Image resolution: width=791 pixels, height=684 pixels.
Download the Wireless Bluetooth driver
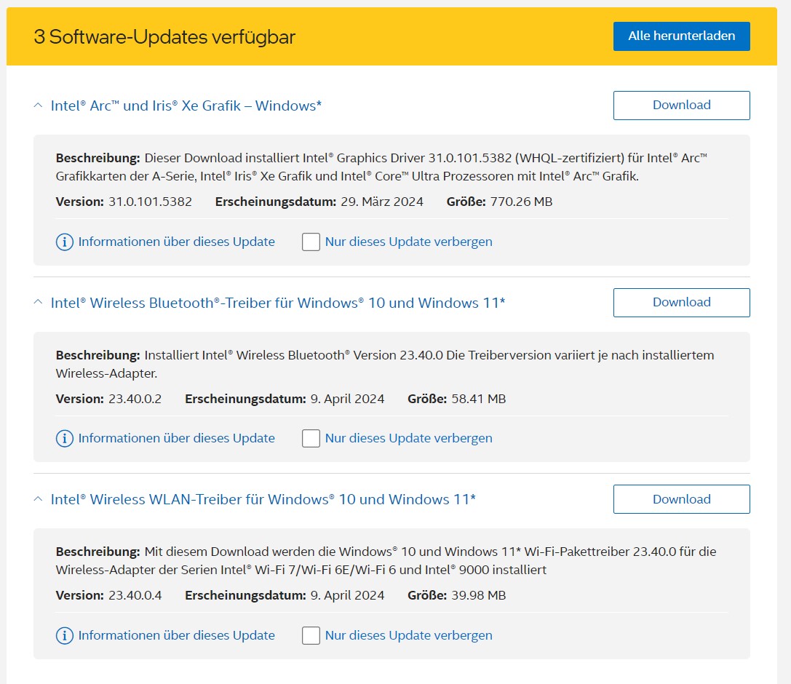click(x=681, y=303)
